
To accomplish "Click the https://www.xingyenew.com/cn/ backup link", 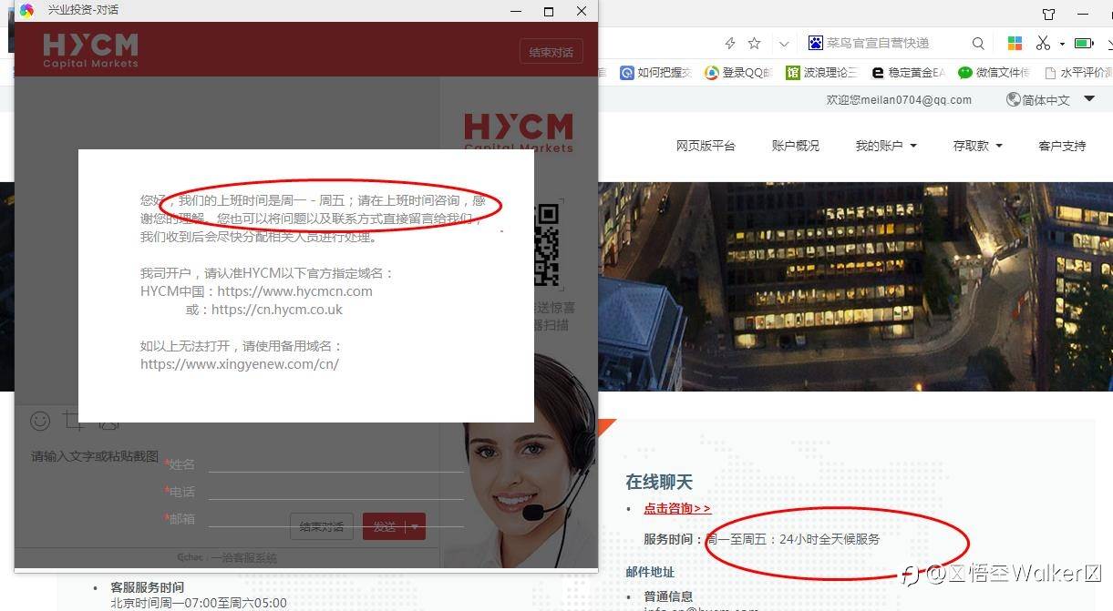I will tap(240, 364).
